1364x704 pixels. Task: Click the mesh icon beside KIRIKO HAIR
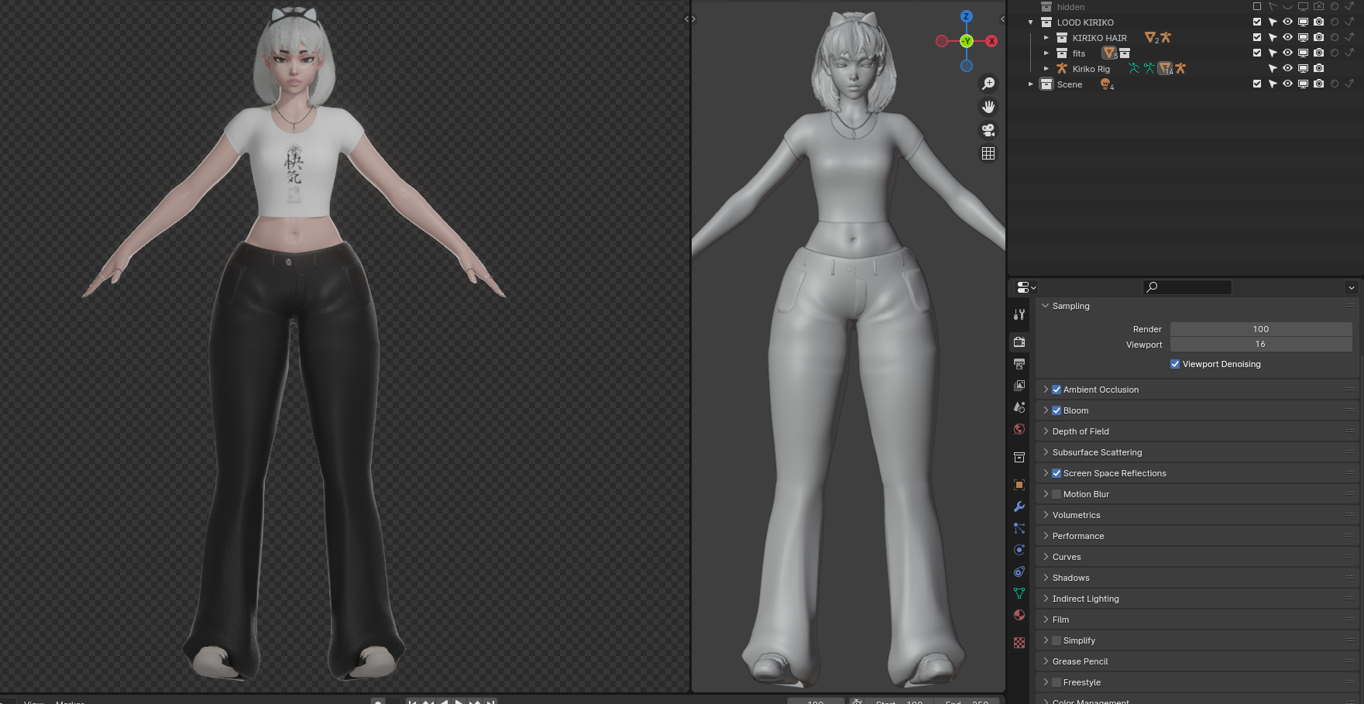[x=1151, y=37]
